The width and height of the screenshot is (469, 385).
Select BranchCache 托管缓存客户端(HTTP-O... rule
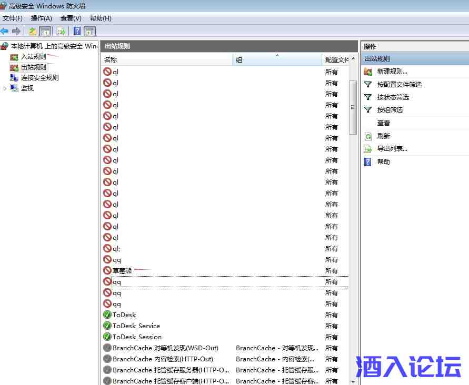coord(171,381)
